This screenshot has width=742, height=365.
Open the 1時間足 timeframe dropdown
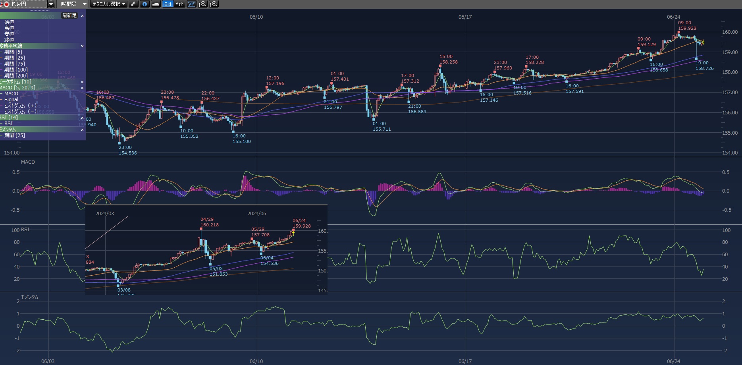[x=85, y=4]
